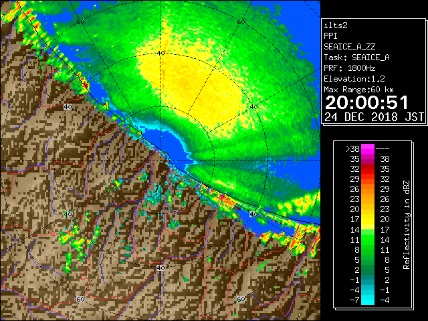Click the 'PRF: 1800Hz' value

pos(349,68)
